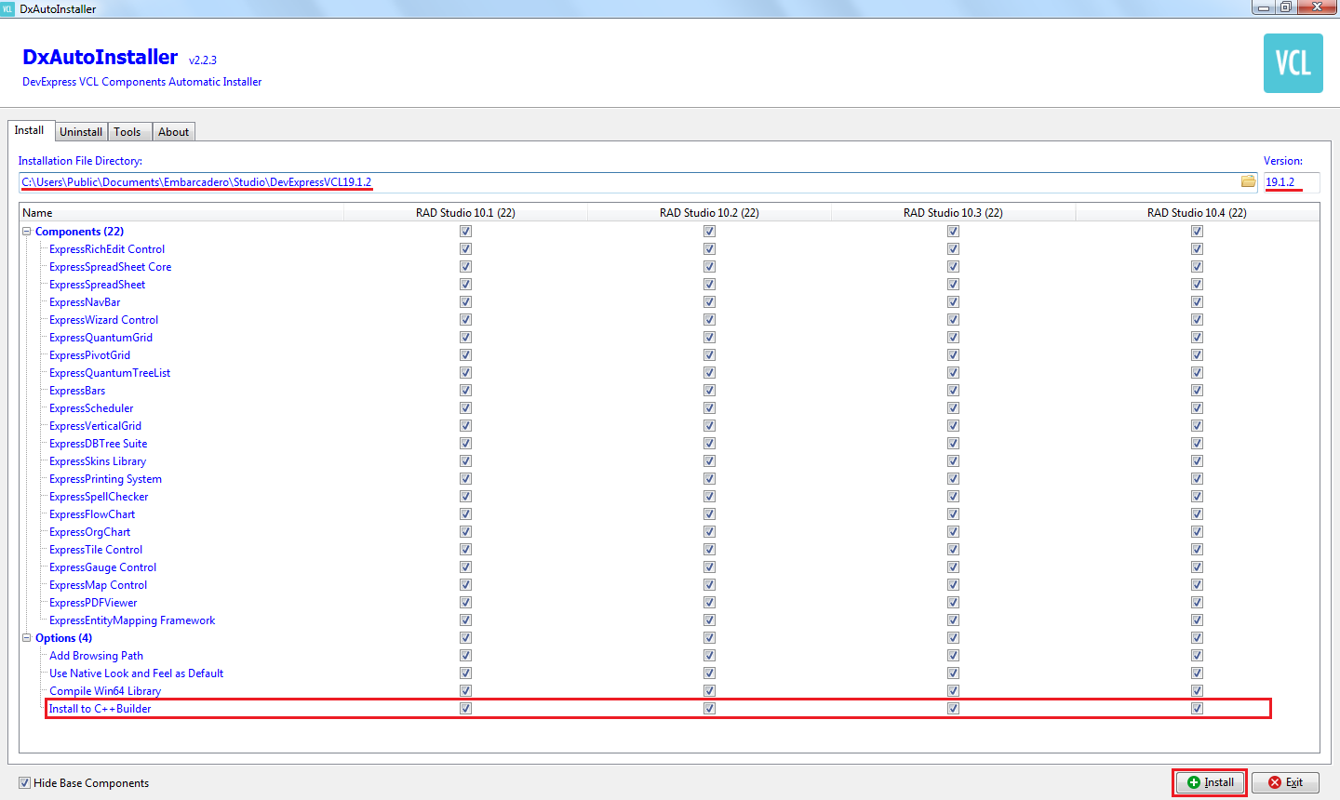Toggle Components checkbox under RAD Studio 10.4
1340x800 pixels.
1197,232
